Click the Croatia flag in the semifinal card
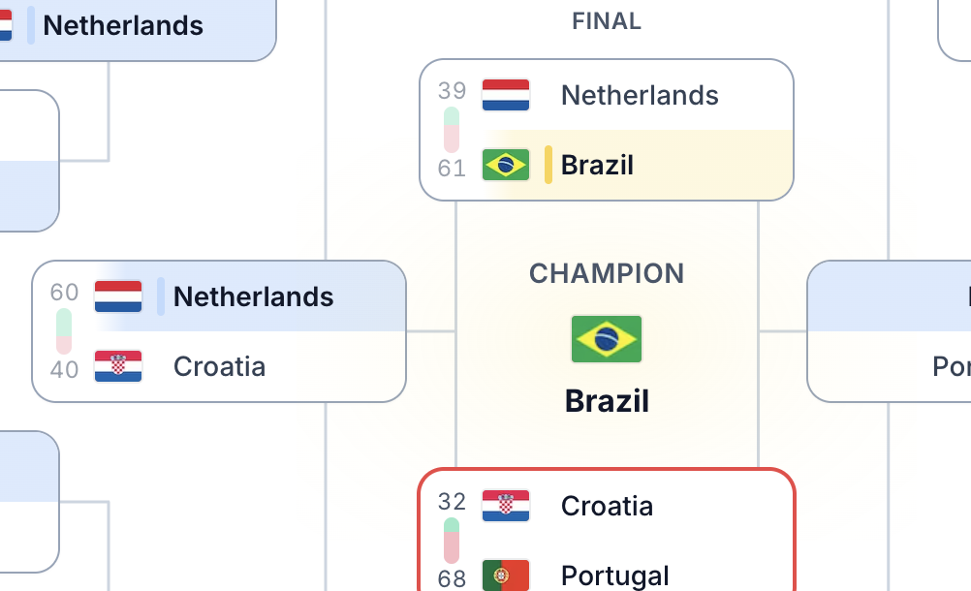The width and height of the screenshot is (971, 591). (x=116, y=366)
